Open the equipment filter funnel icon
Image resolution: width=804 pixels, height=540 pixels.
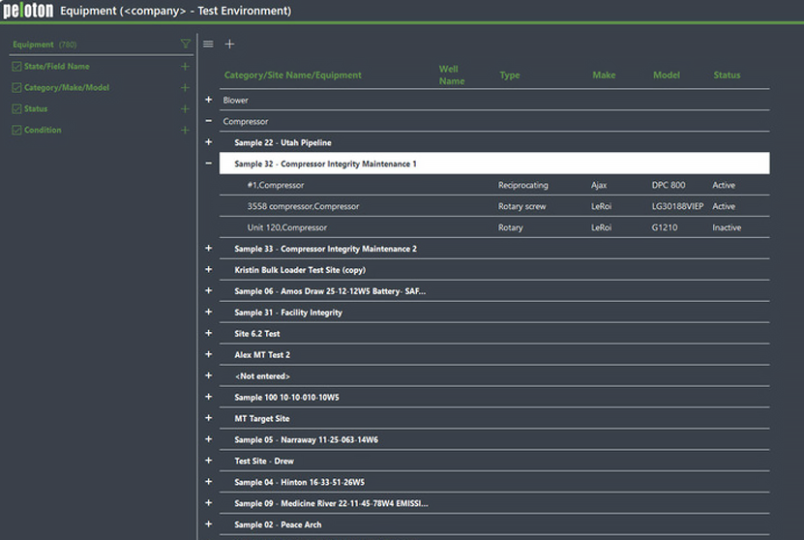[185, 45]
